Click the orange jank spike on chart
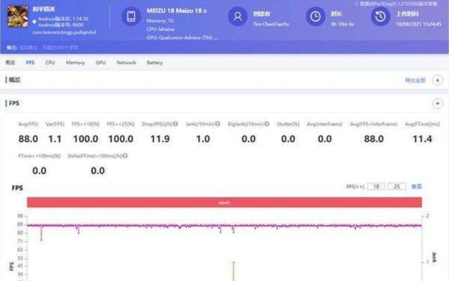Viewport: 449px width, 281px height. 234,271
